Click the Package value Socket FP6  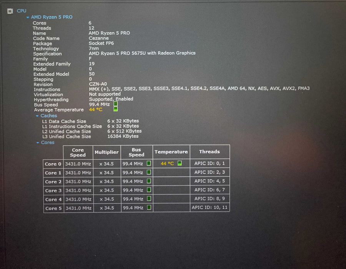click(x=101, y=43)
